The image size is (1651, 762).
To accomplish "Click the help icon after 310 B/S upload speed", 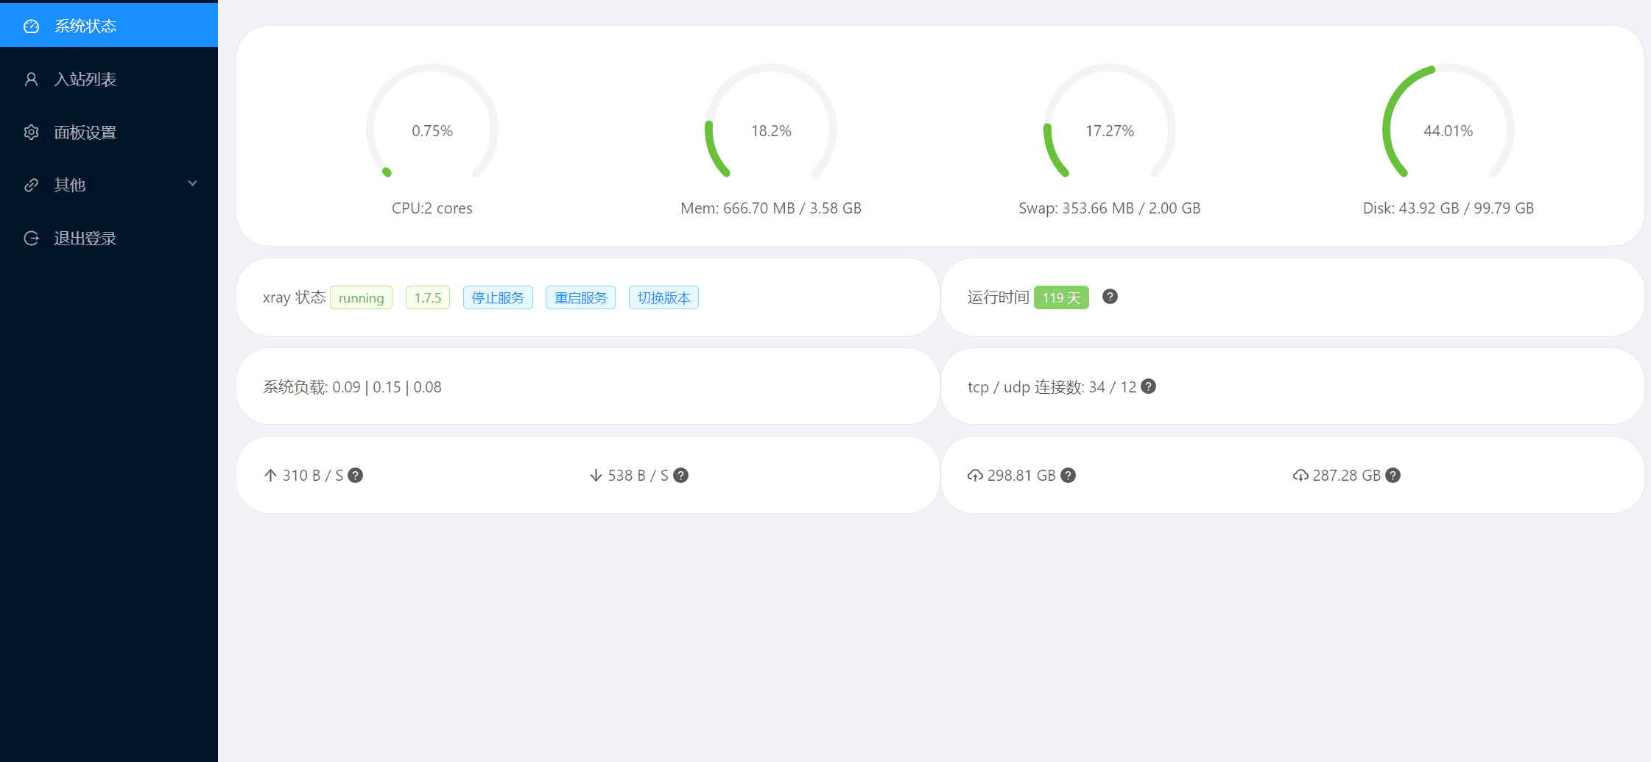I will tap(356, 475).
